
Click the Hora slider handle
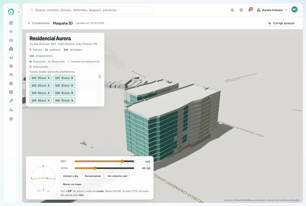click(x=95, y=168)
